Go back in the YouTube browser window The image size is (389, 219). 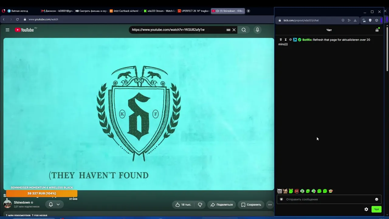click(4, 19)
